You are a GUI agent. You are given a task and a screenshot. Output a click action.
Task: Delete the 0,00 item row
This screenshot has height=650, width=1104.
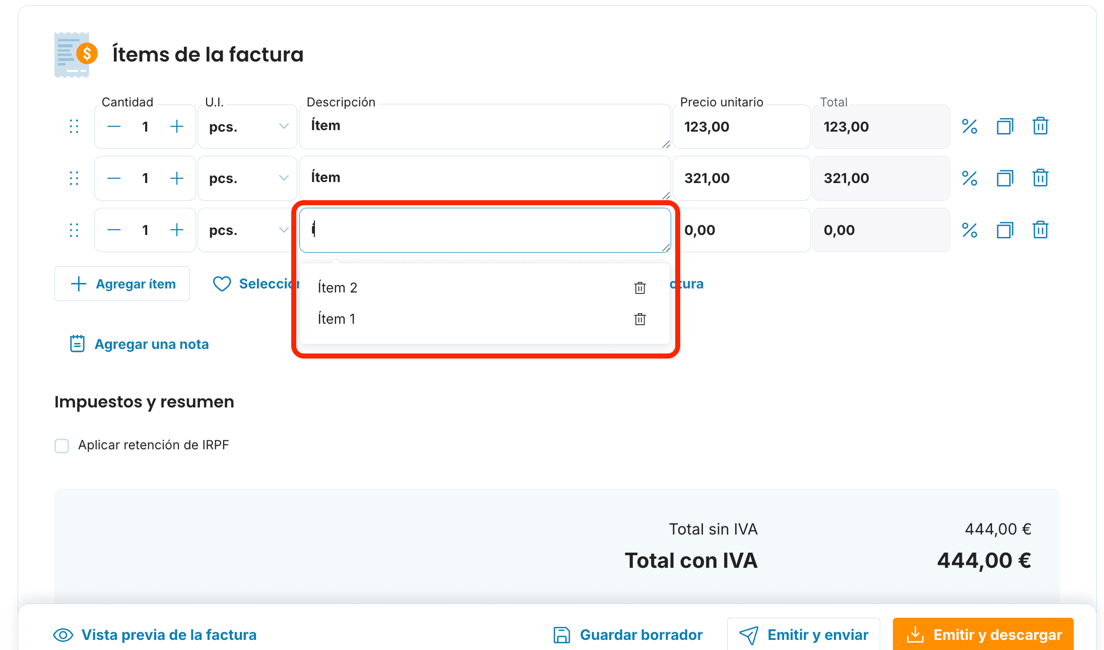tap(1040, 230)
